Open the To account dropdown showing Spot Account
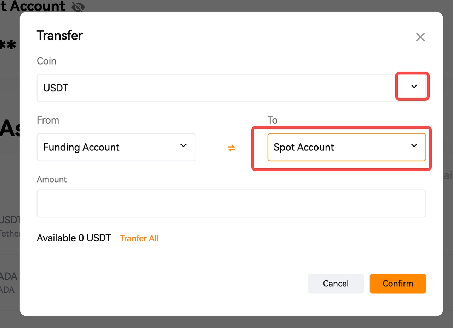The image size is (453, 328). pyautogui.click(x=347, y=147)
